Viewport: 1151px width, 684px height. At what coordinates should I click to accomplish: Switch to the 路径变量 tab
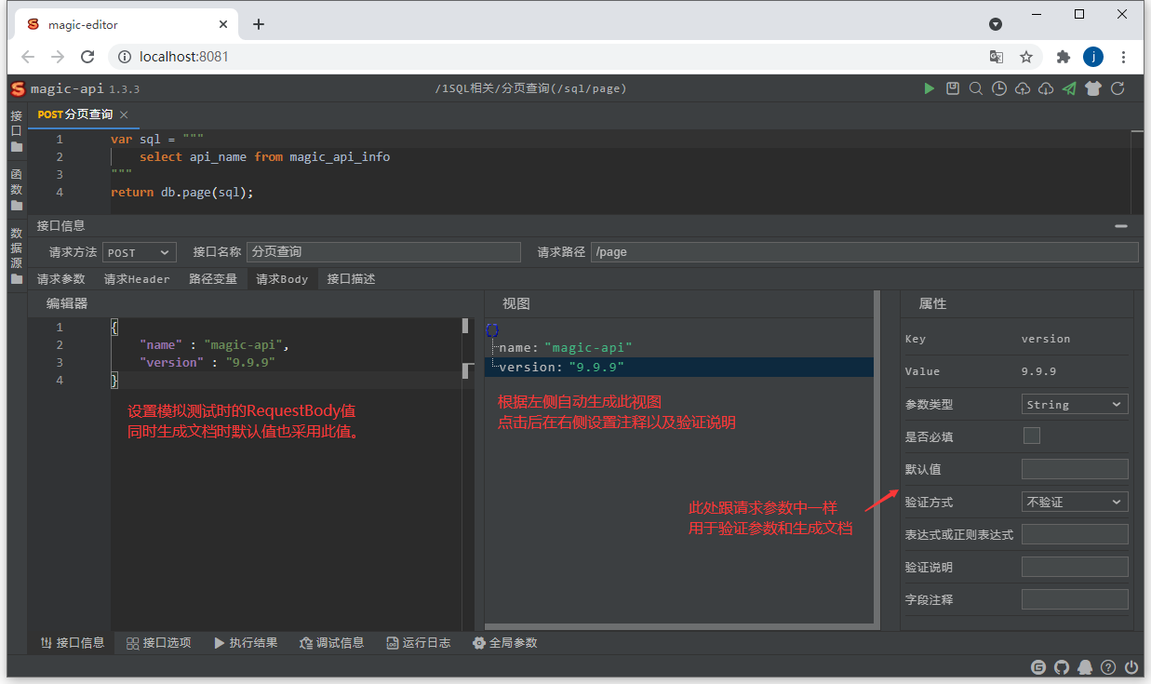coord(213,279)
